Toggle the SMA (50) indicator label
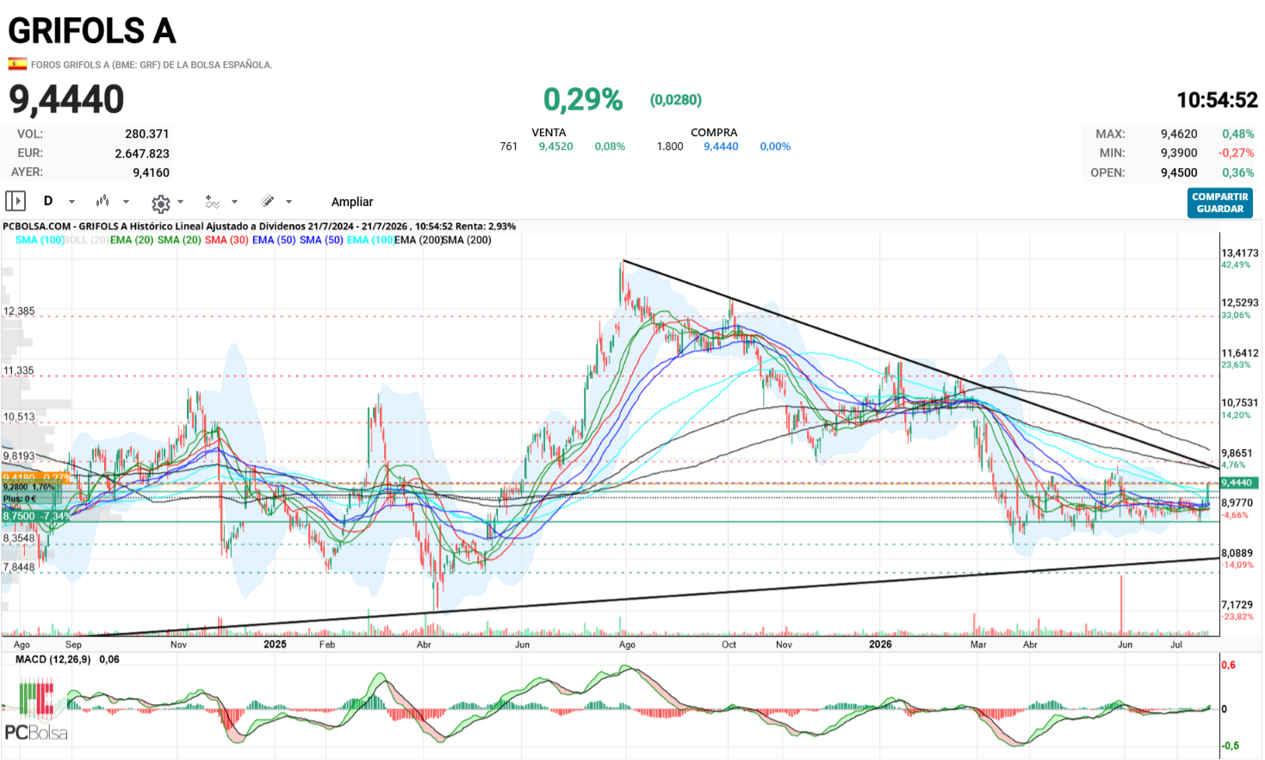1265x760 pixels. click(321, 240)
